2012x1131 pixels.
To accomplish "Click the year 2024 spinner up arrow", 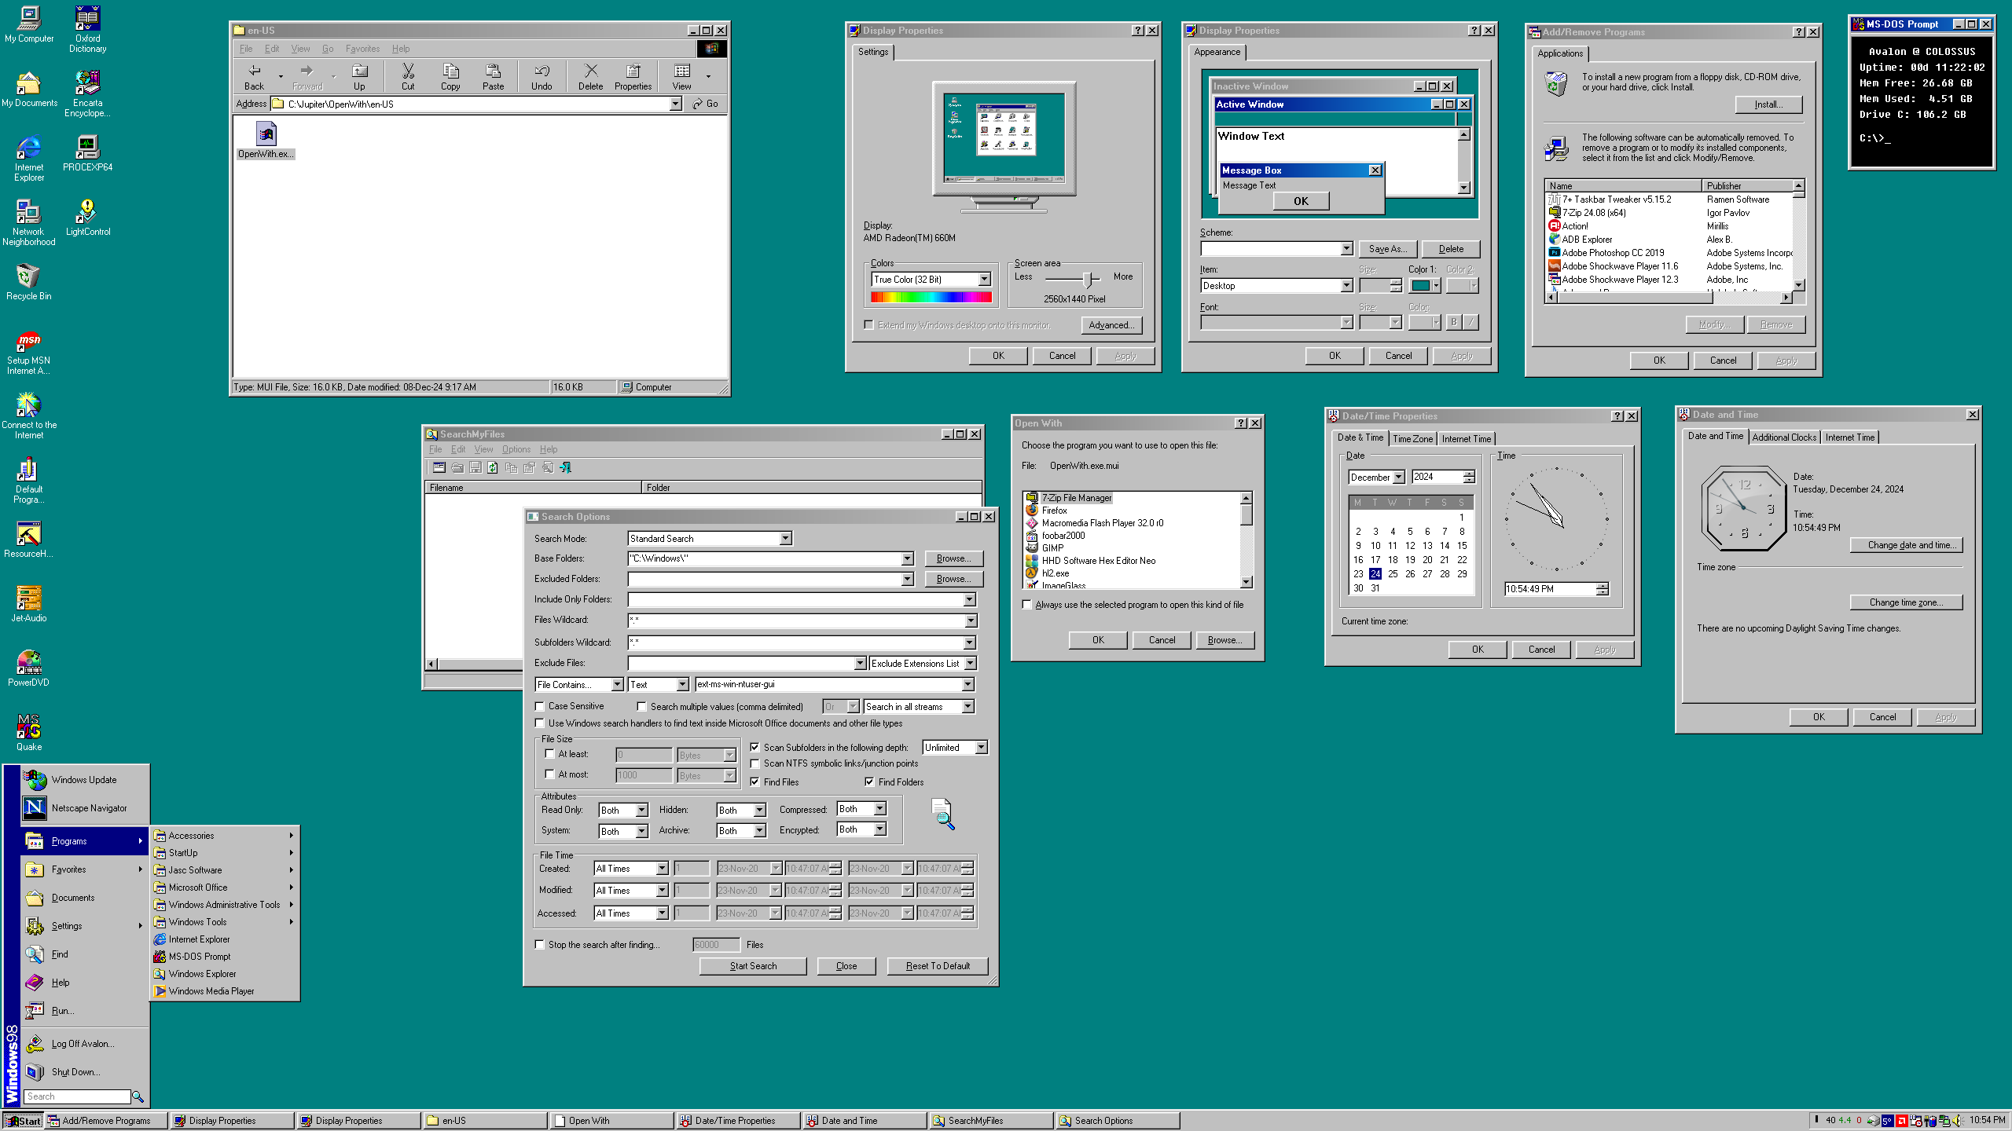I will [x=1469, y=474].
